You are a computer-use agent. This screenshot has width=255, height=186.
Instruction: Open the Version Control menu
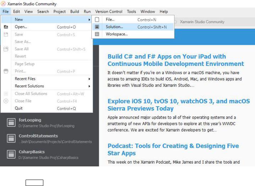[x=109, y=12]
